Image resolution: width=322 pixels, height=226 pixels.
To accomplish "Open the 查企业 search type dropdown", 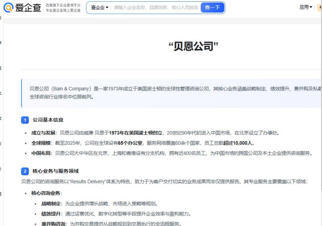I will pyautogui.click(x=99, y=8).
